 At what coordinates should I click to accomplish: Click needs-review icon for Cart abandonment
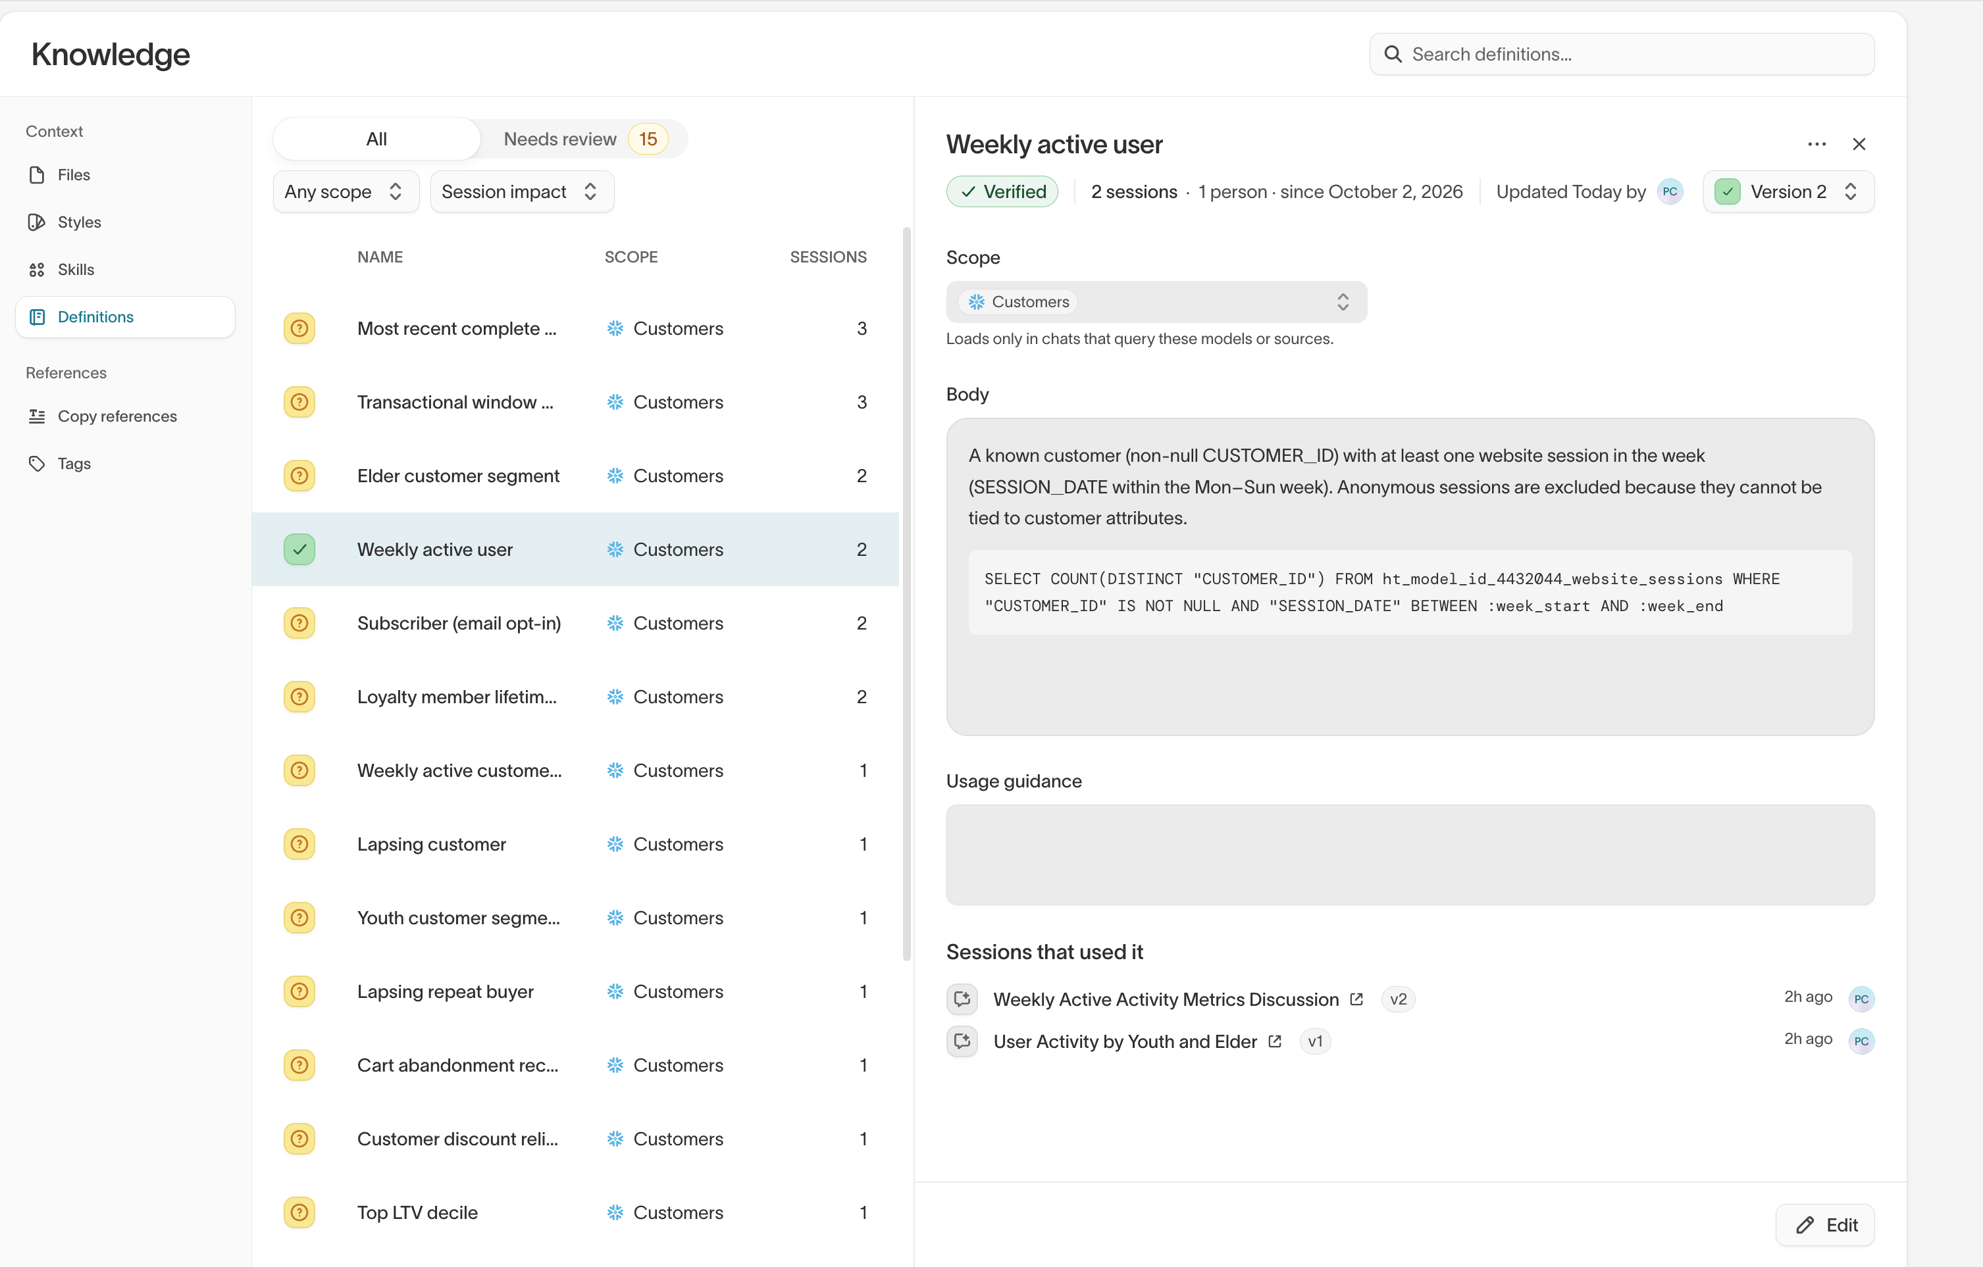coord(299,1065)
